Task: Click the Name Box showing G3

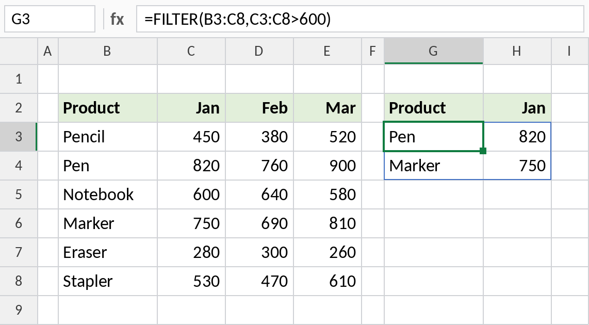Action: 50,19
